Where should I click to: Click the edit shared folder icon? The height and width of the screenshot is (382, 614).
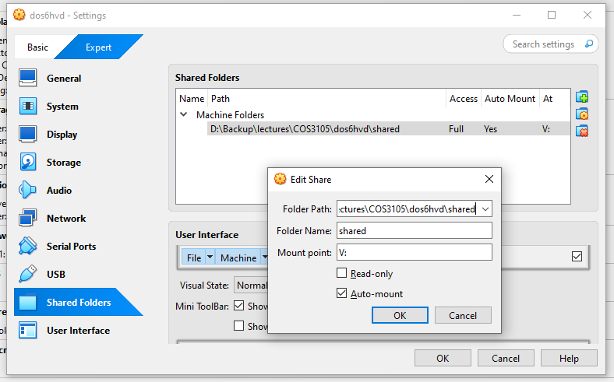click(x=582, y=114)
